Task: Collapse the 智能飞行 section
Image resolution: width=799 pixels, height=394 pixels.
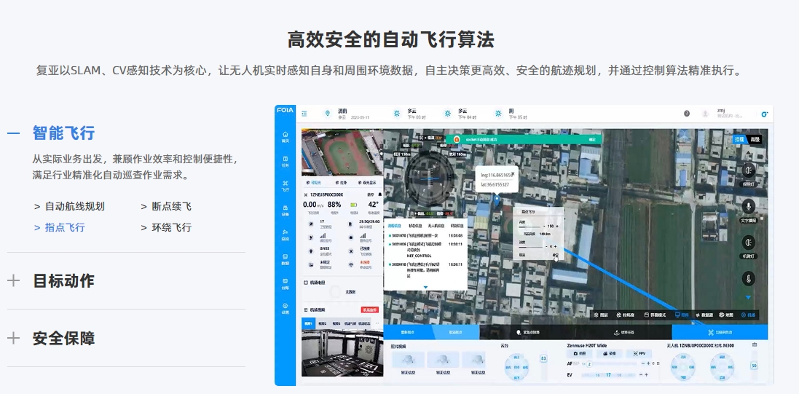Action: click(63, 133)
